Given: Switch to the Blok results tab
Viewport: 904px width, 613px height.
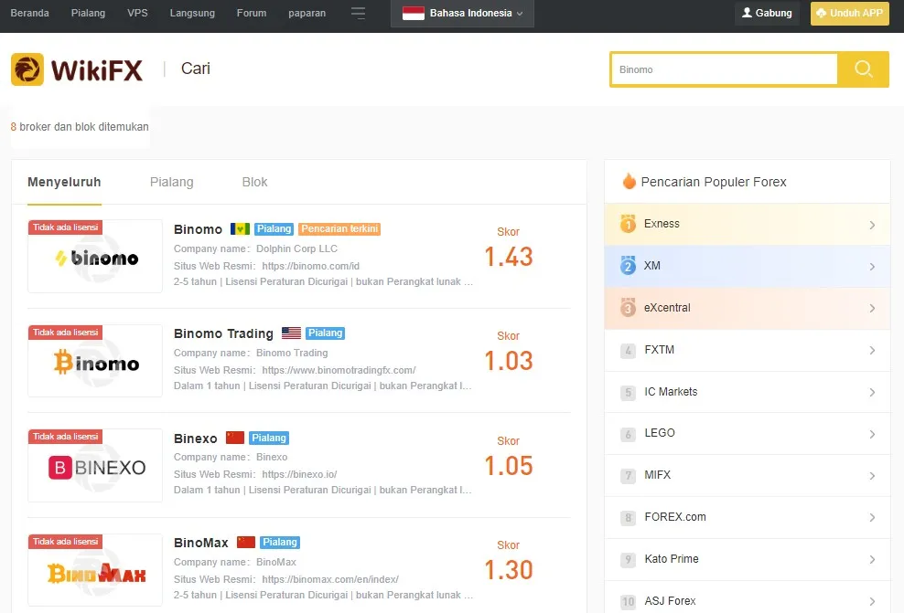Looking at the screenshot, I should click(x=255, y=182).
